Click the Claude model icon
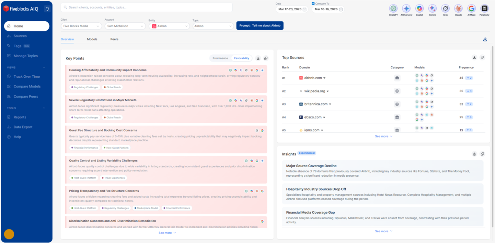The image size is (495, 243). point(458,9)
